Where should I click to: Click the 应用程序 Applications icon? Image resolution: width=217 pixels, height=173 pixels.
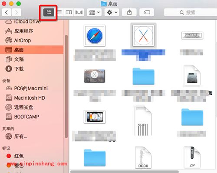(9, 31)
